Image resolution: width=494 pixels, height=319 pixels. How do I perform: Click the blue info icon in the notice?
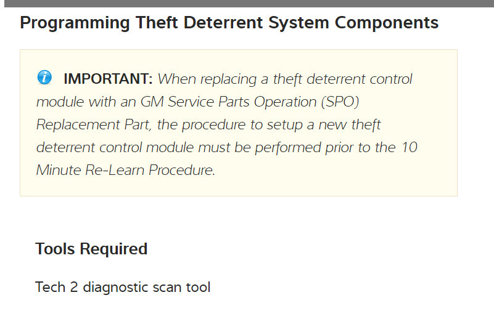[x=44, y=78]
